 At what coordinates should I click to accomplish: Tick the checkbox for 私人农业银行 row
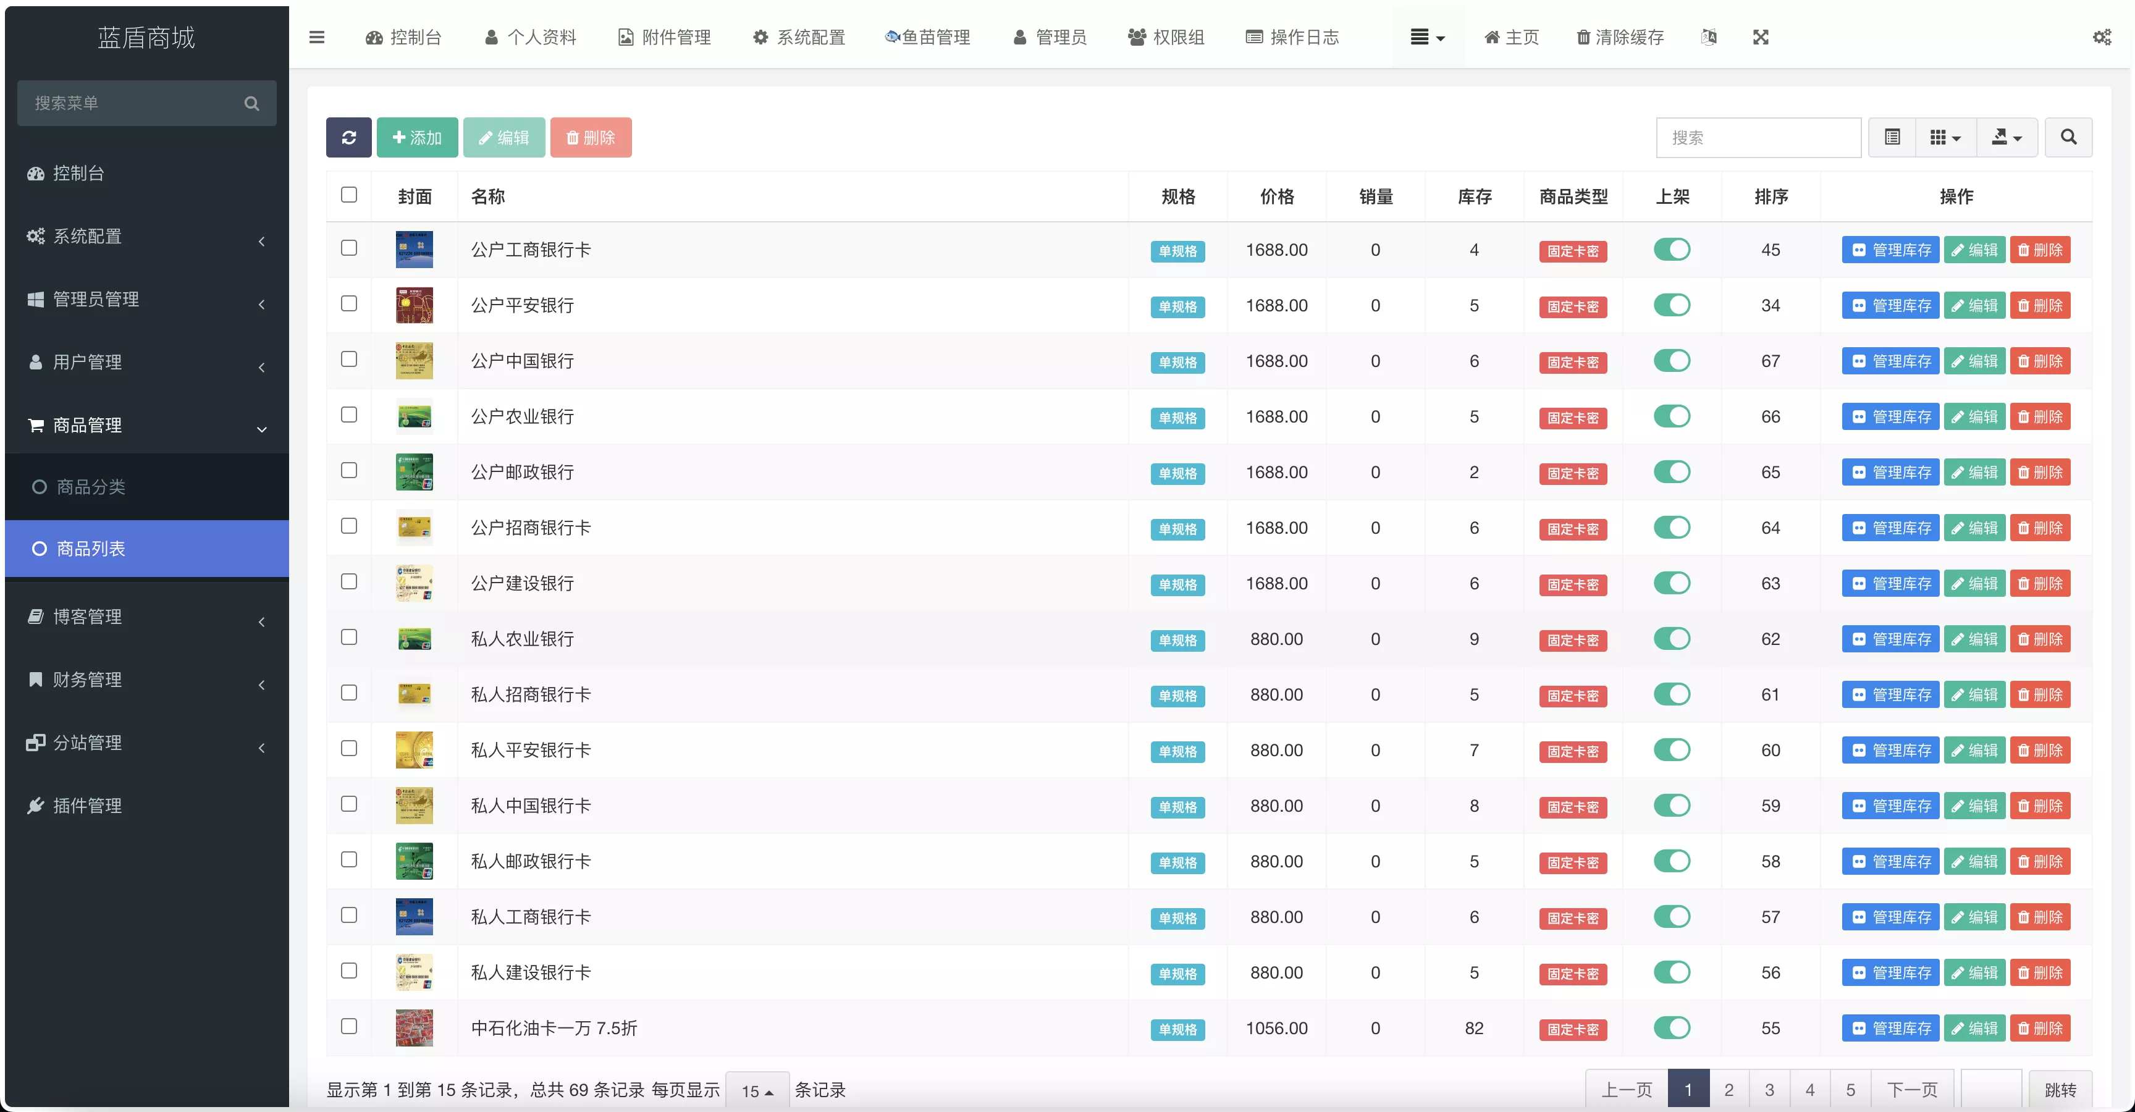(x=349, y=637)
